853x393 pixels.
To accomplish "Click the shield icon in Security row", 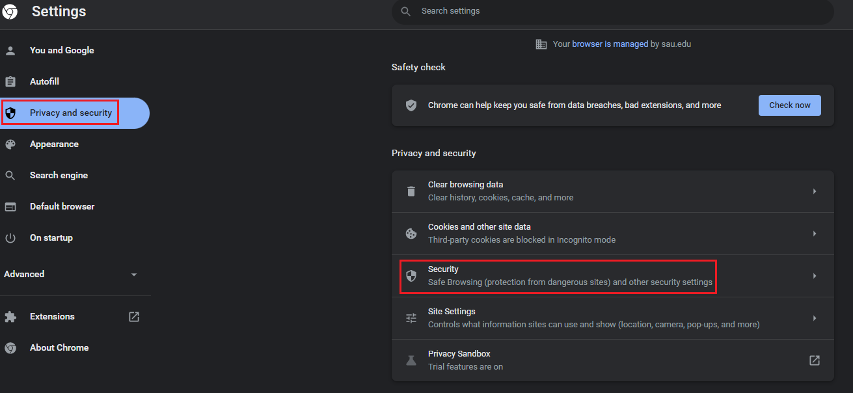I will pyautogui.click(x=411, y=276).
